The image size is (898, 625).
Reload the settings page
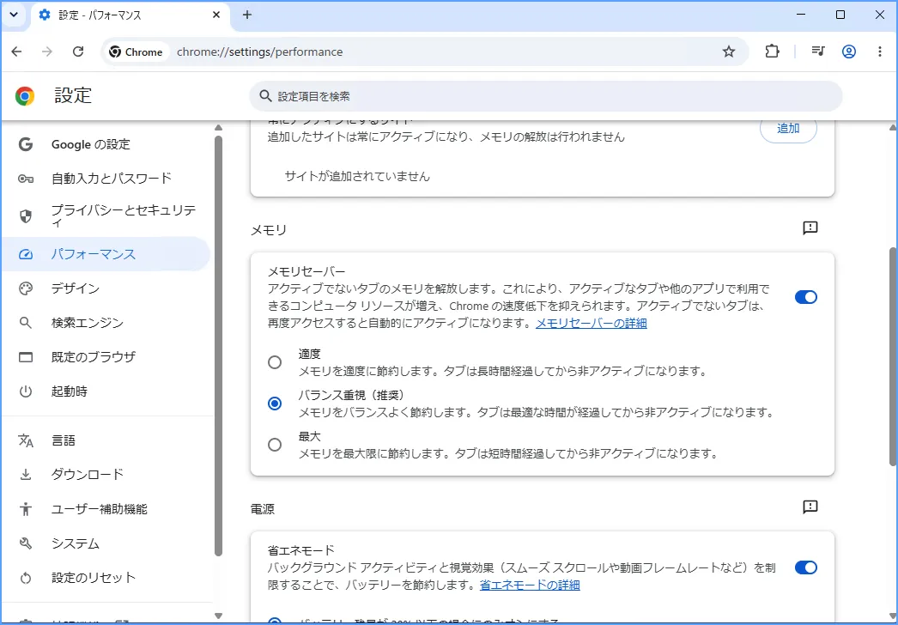click(x=78, y=52)
